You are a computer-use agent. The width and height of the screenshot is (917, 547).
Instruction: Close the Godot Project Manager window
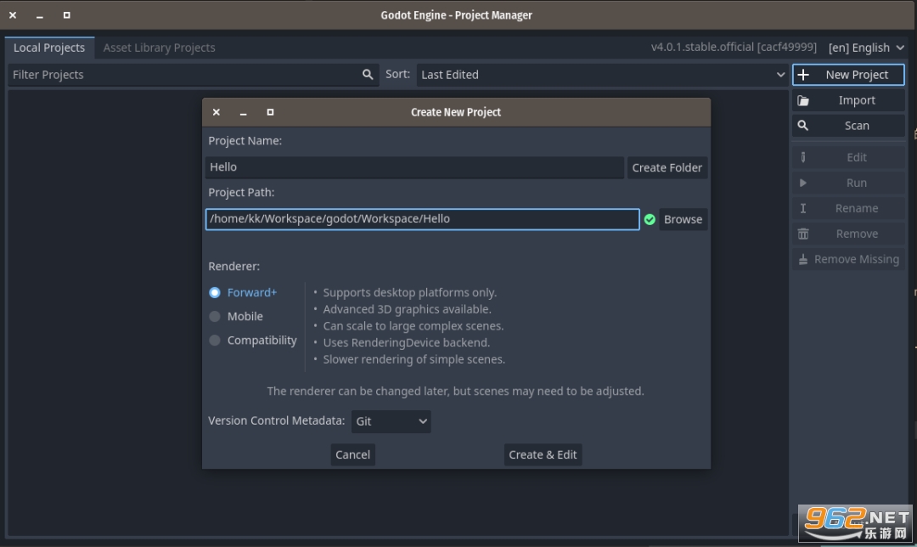coord(12,15)
